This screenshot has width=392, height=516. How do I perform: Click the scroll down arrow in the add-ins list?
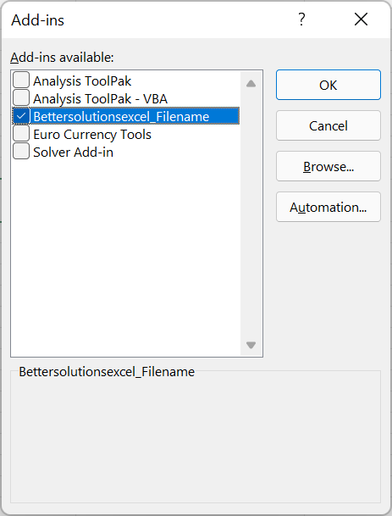[x=251, y=345]
